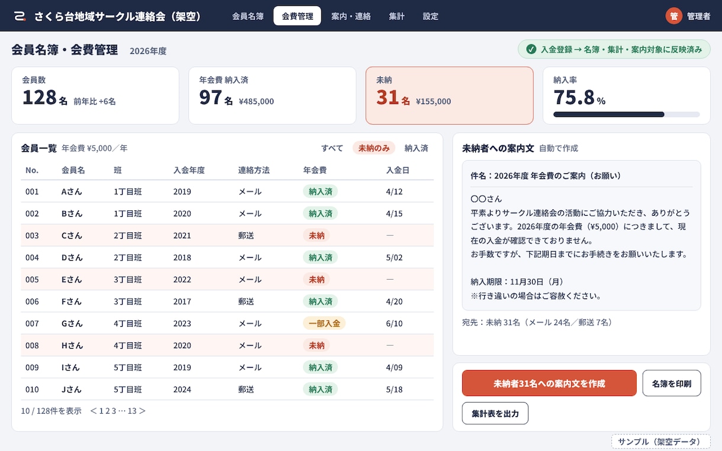The image size is (722, 451).
Task: Go to previous page arrow ＜
Action: [x=93, y=411]
